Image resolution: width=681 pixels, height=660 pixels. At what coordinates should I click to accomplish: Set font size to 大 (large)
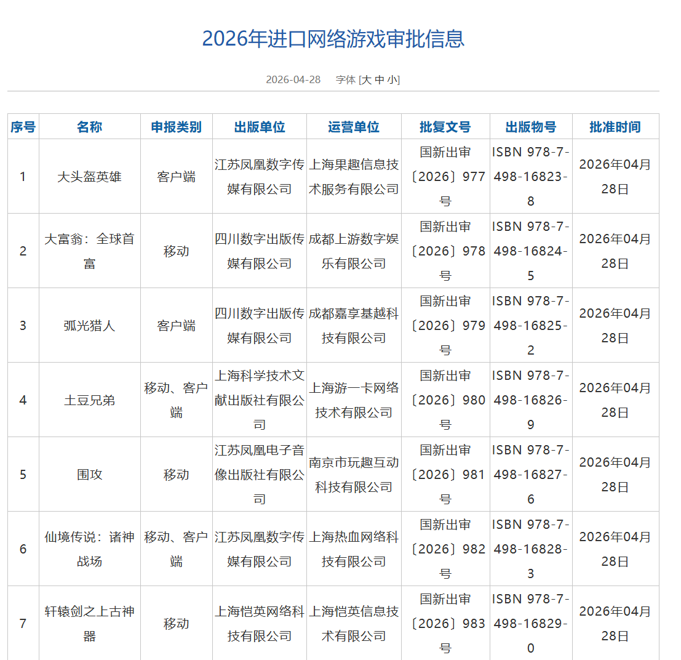coord(367,79)
